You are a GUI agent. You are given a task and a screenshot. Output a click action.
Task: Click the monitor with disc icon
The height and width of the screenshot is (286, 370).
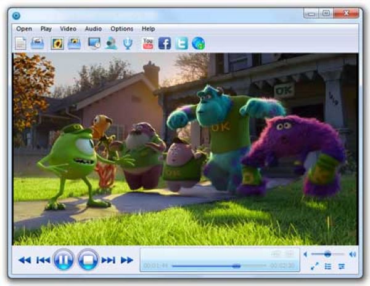click(94, 43)
